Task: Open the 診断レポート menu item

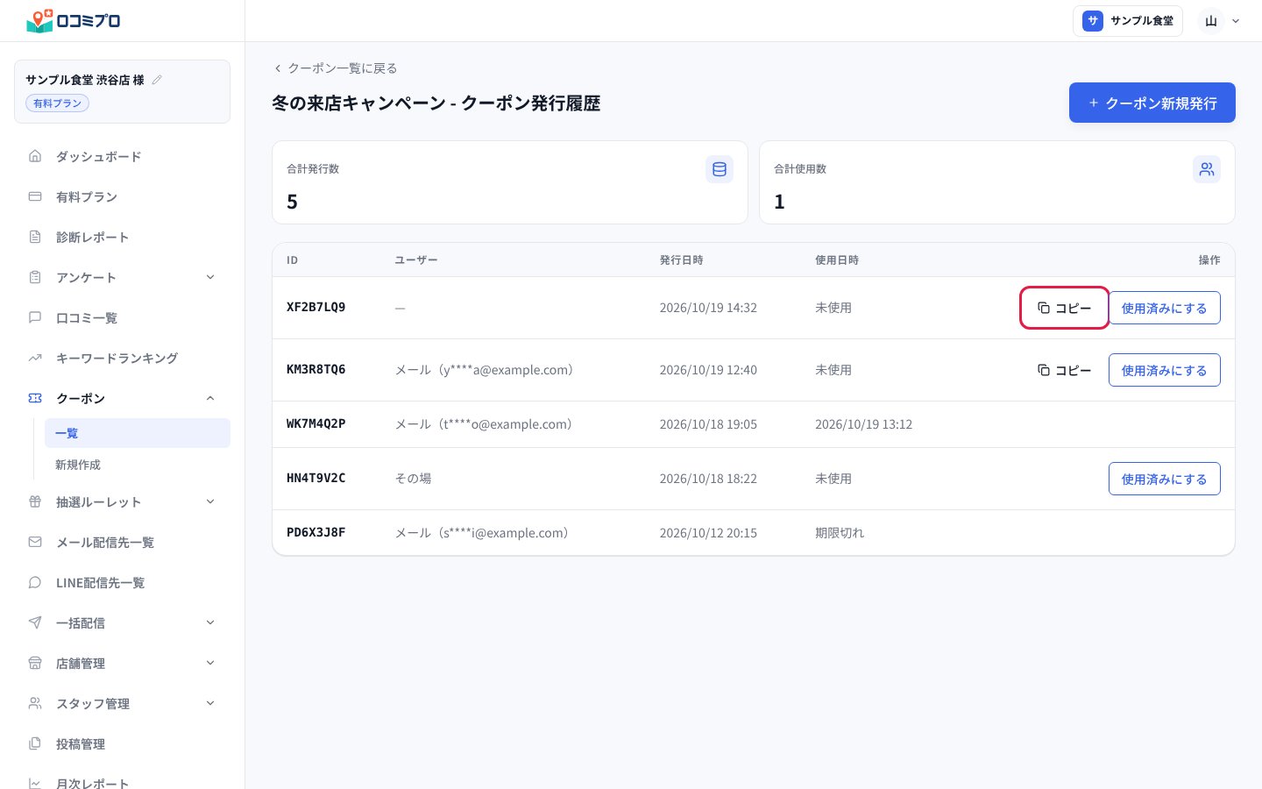Action: [x=122, y=237]
